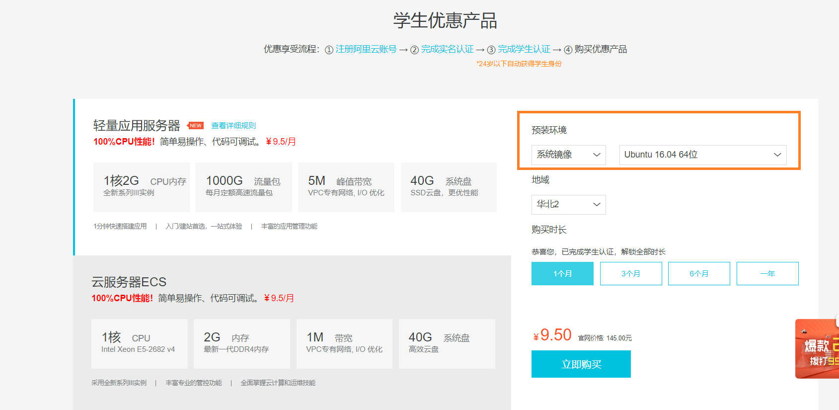Click the 地域 label
Screen dimensions: 839x410
coord(540,180)
